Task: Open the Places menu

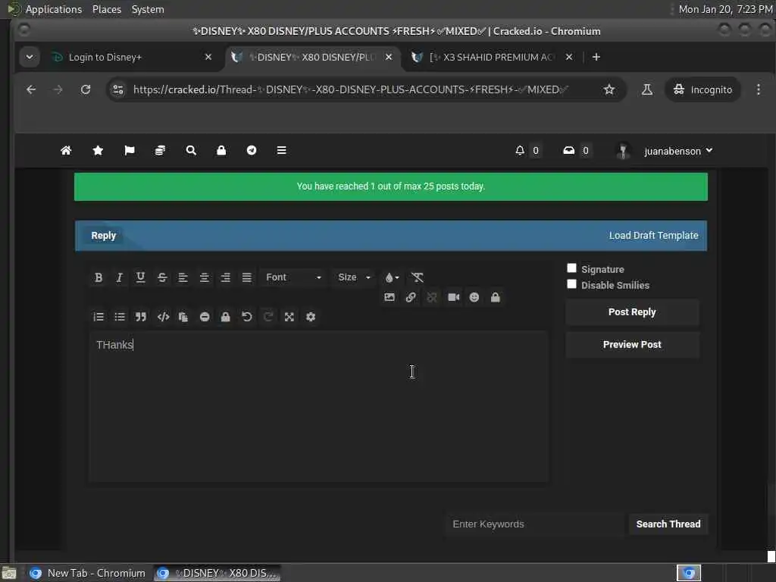Action: coord(107,9)
